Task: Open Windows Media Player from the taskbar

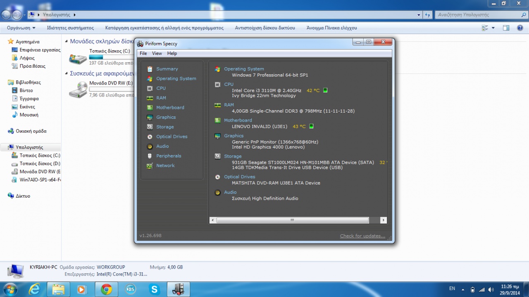Action: tap(82, 289)
